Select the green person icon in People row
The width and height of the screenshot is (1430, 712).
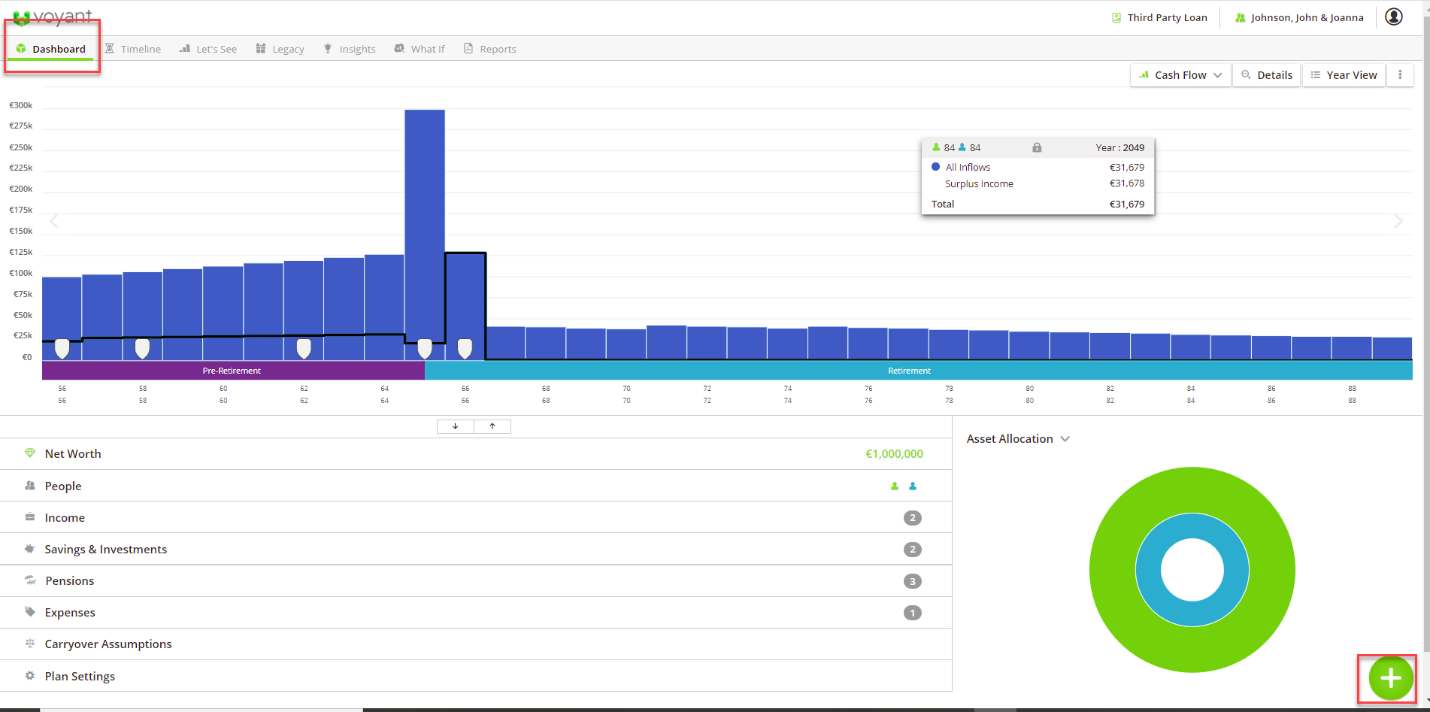coord(895,486)
